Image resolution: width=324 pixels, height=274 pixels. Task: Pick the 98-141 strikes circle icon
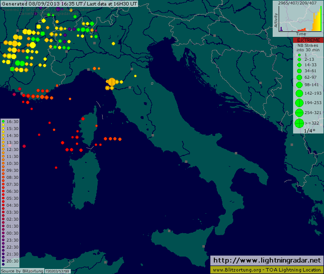pos(299,85)
